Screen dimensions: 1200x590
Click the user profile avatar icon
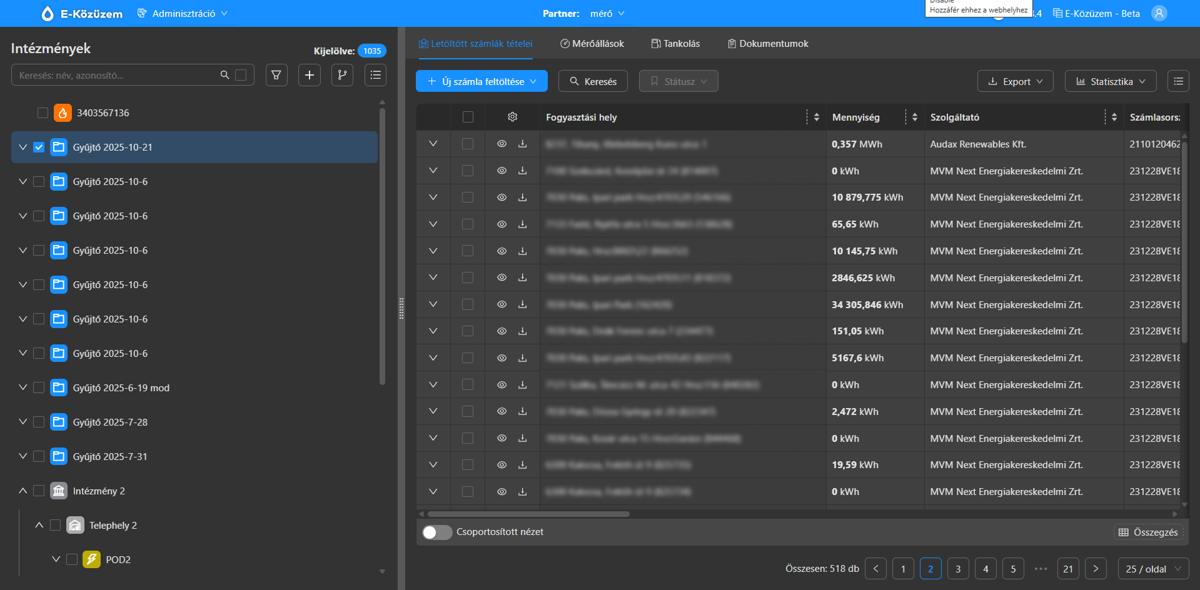coord(1159,13)
